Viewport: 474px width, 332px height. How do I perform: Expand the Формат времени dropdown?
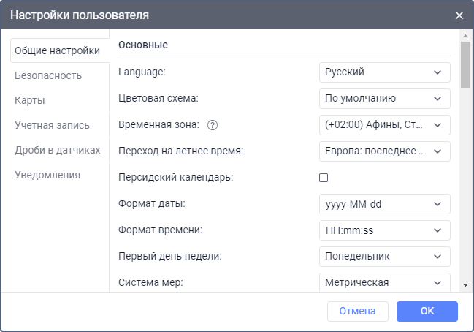385,230
